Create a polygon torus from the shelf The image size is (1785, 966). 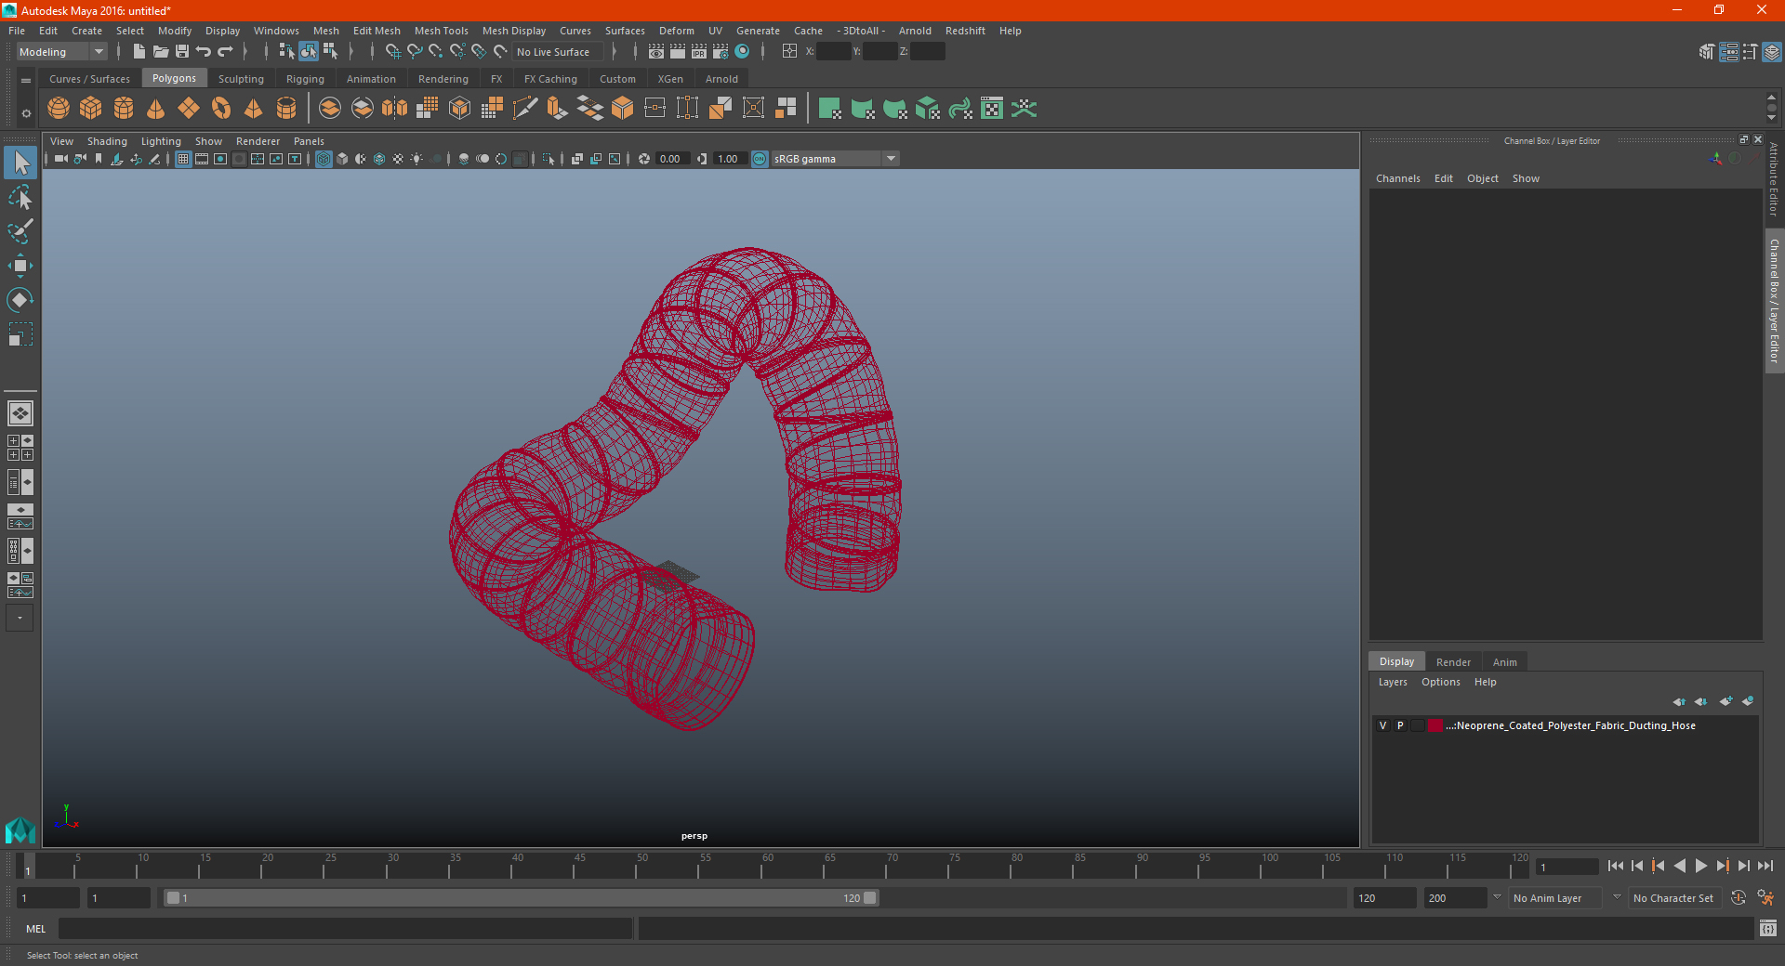(x=221, y=109)
